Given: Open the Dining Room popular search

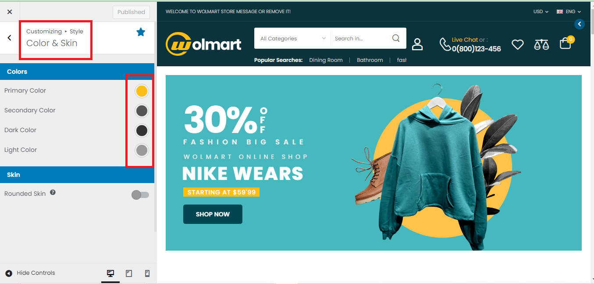Looking at the screenshot, I should (x=326, y=60).
